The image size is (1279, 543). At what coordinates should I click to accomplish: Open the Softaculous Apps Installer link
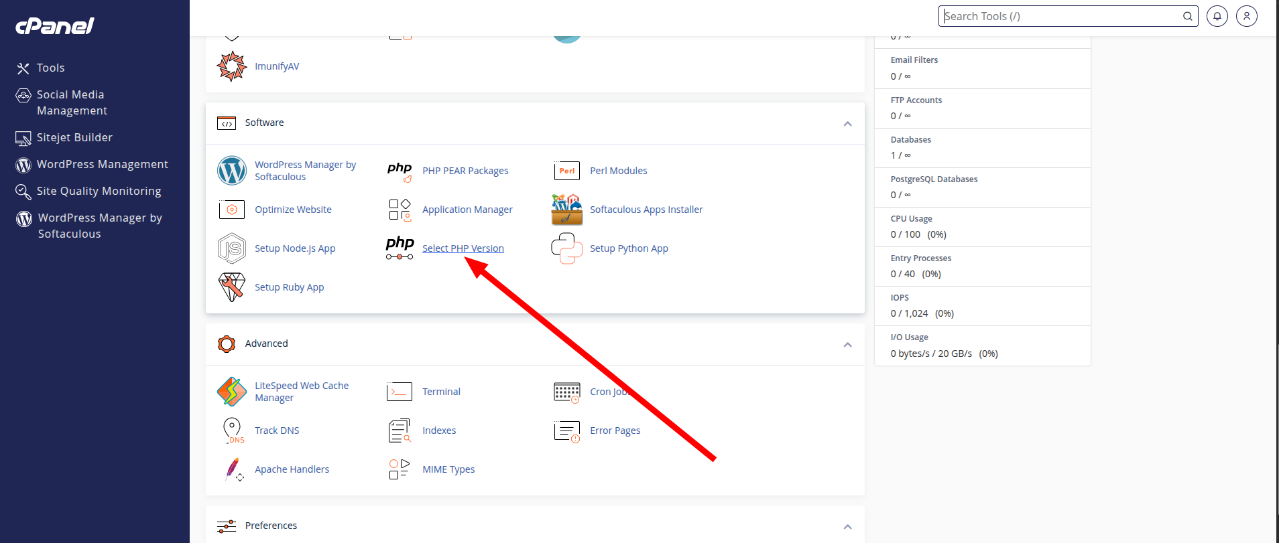pyautogui.click(x=646, y=210)
